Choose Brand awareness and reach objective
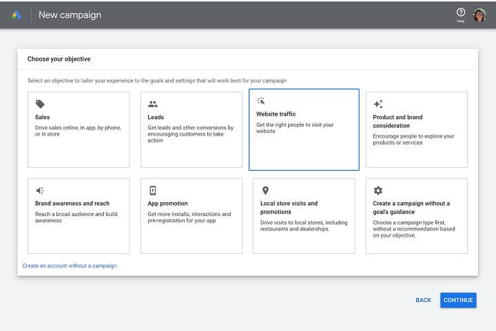 pos(79,216)
